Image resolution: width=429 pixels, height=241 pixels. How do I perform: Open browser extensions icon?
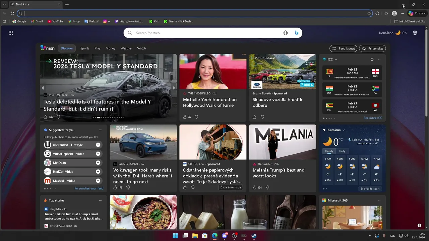377,13
